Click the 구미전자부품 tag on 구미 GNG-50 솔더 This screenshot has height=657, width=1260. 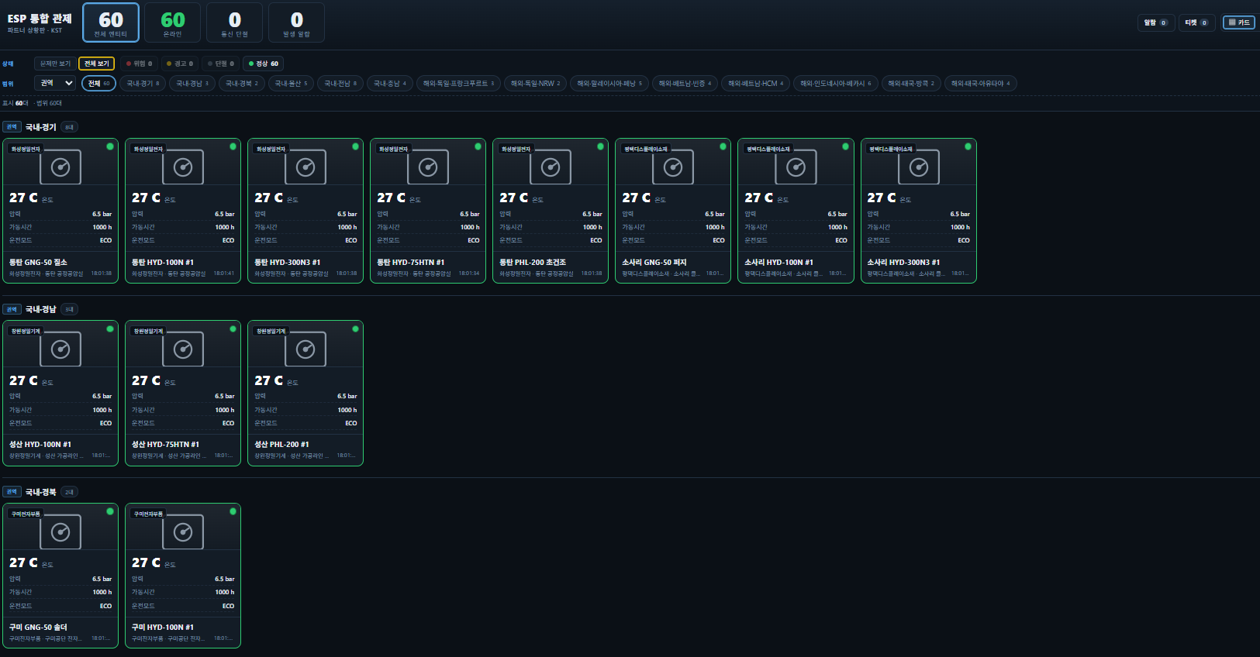(x=26, y=514)
